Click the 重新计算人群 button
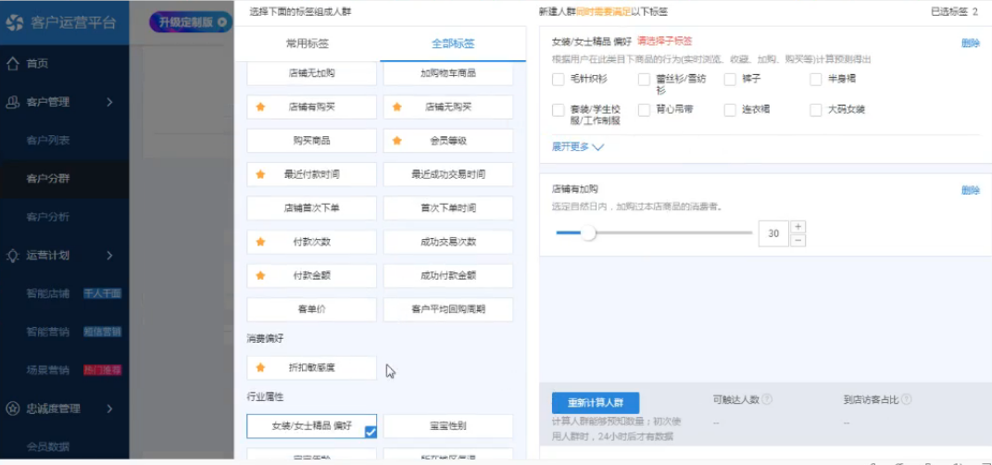992x465 pixels. point(595,403)
